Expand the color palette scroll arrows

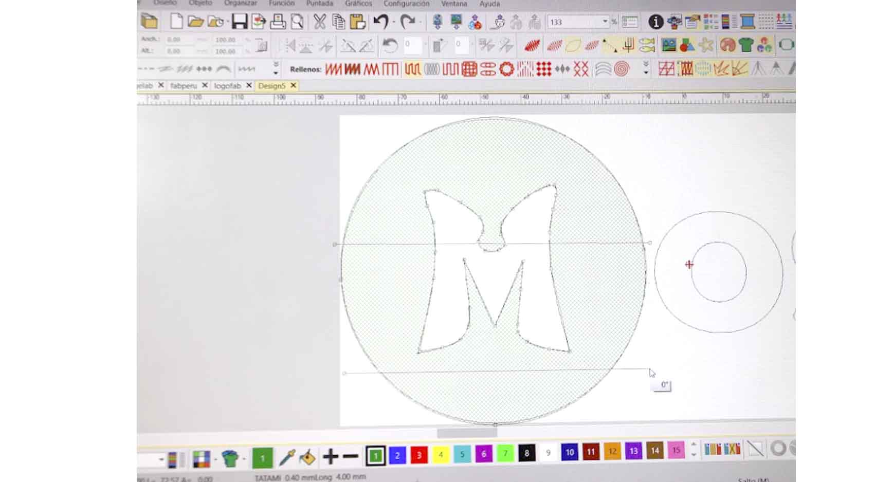[694, 450]
